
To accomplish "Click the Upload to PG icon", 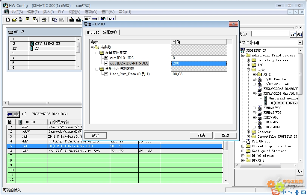I will click(x=79, y=19).
